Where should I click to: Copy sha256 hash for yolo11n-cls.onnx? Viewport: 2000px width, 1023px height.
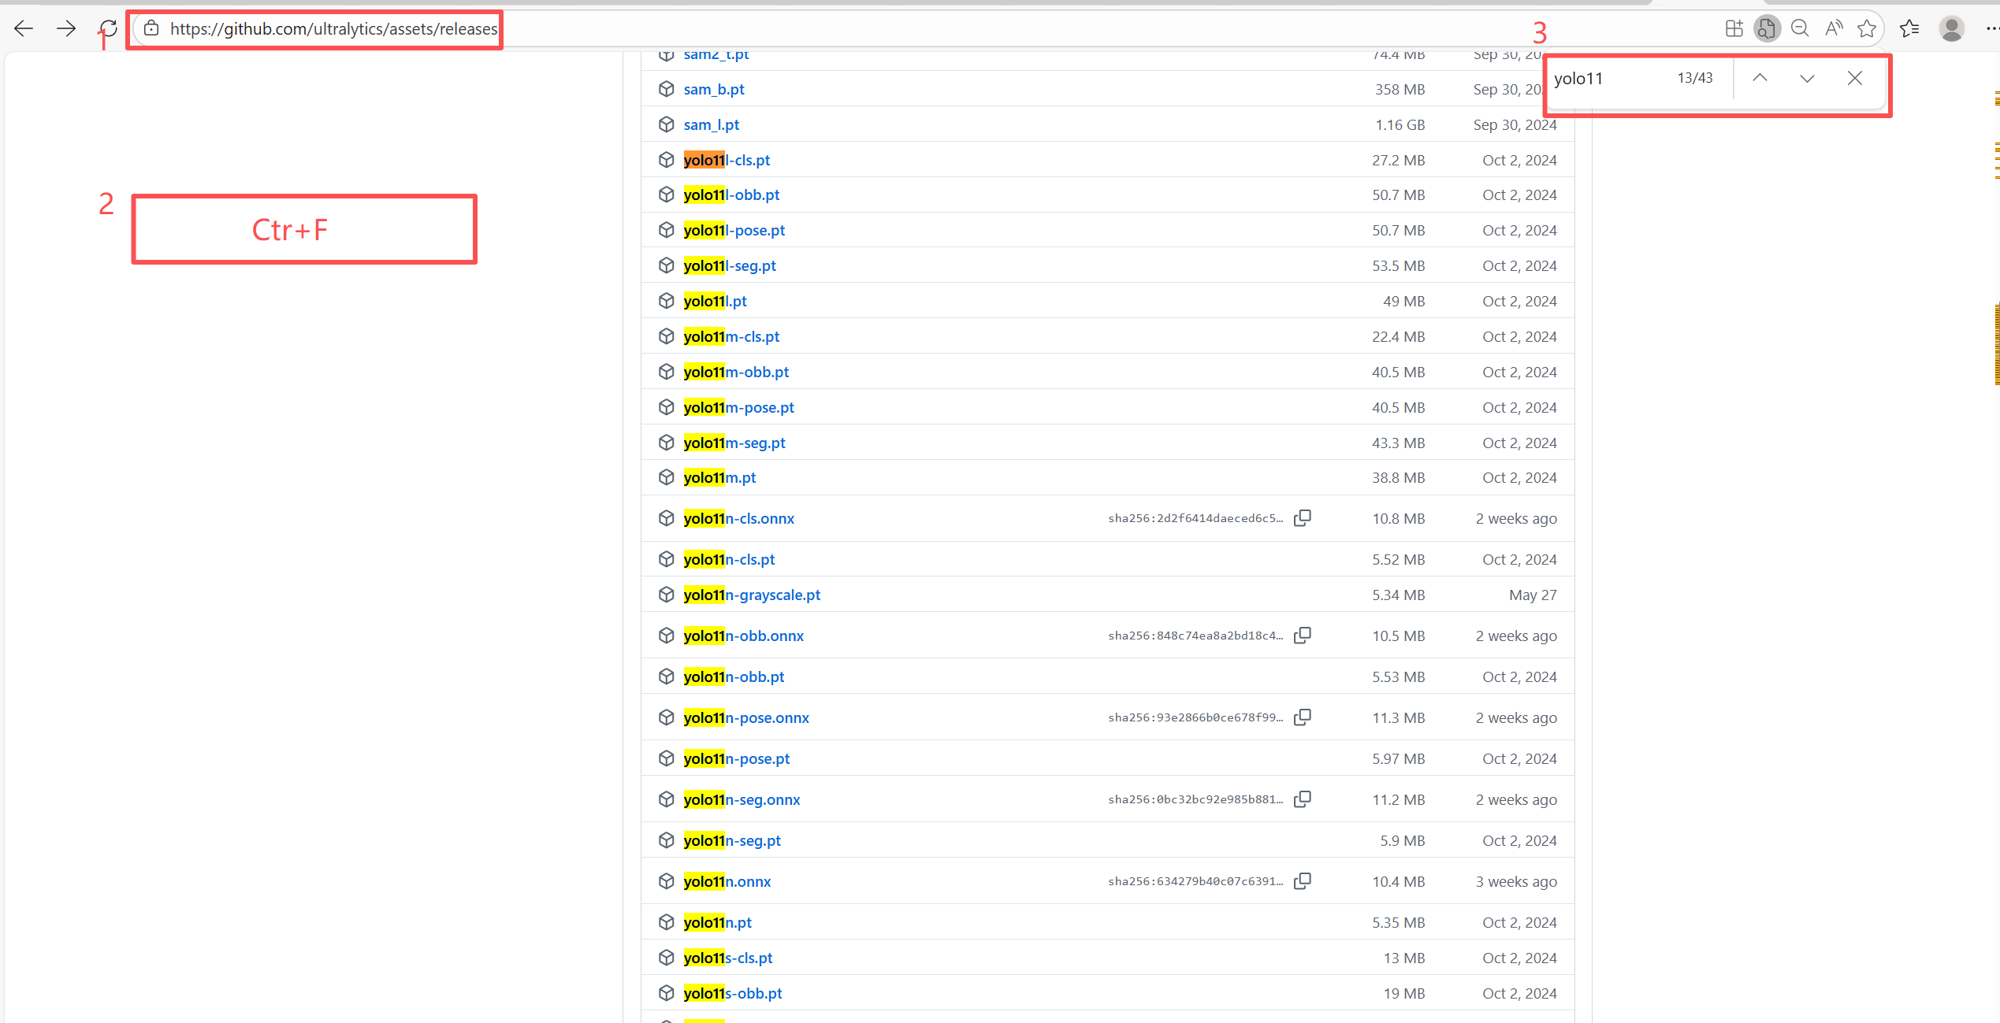pos(1303,518)
